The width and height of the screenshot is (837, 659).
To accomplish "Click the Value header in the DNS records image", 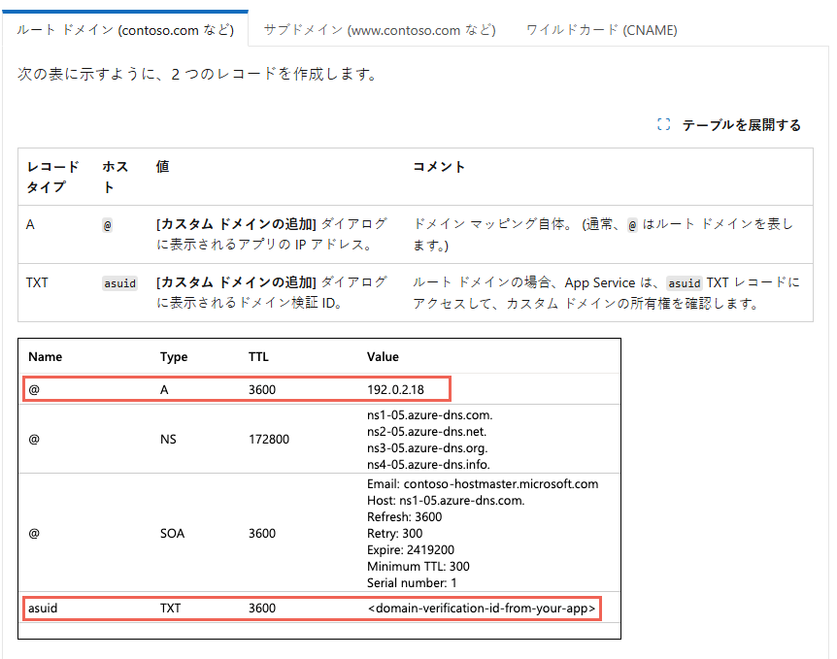I will pyautogui.click(x=383, y=356).
